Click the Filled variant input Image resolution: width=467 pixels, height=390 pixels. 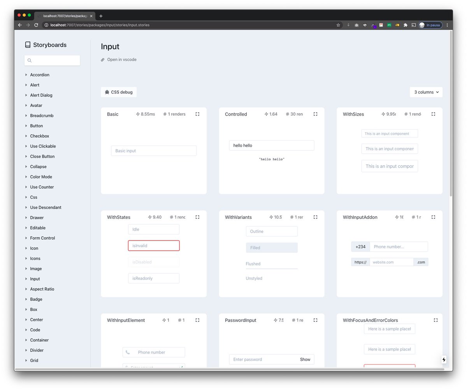[x=272, y=248]
